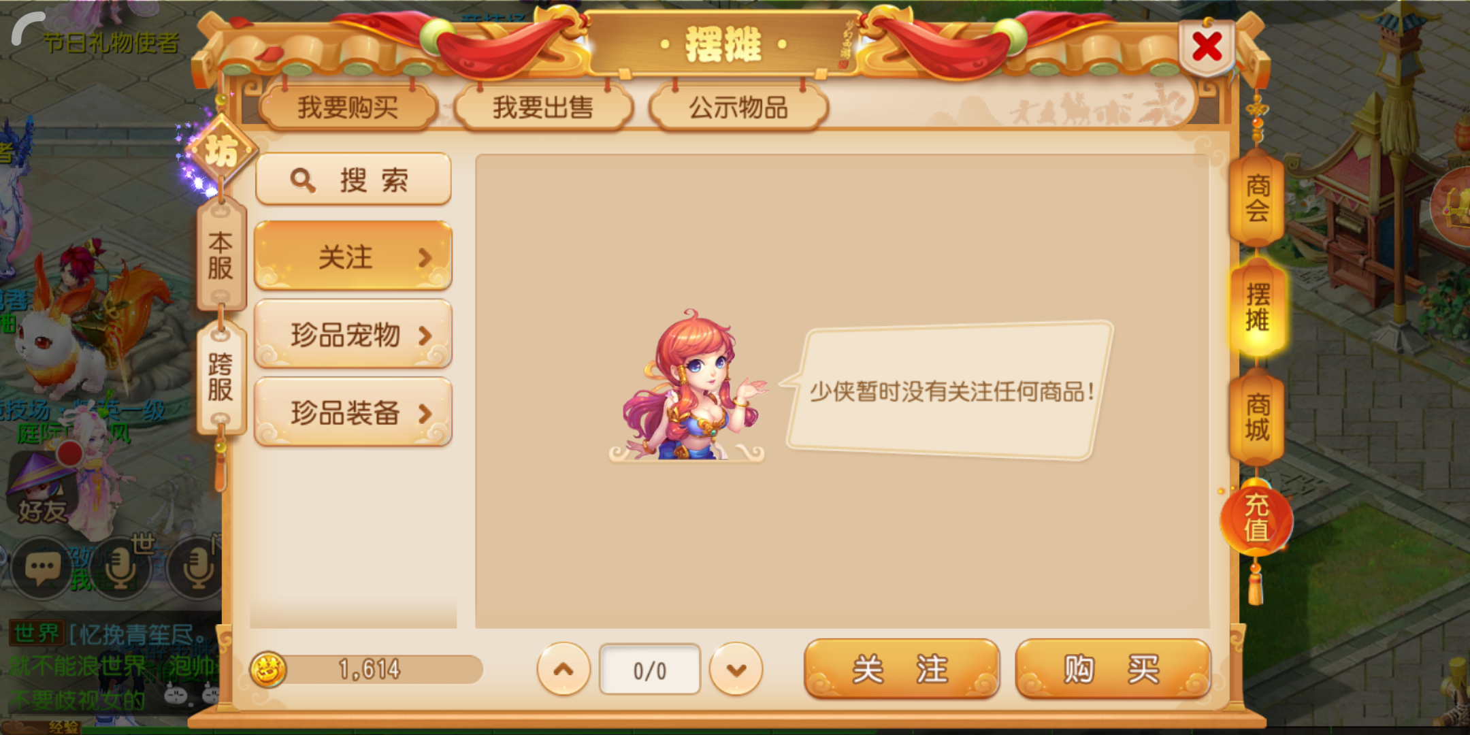The height and width of the screenshot is (735, 1470).
Task: Tap the second microphone voice icon
Action: coord(197,567)
